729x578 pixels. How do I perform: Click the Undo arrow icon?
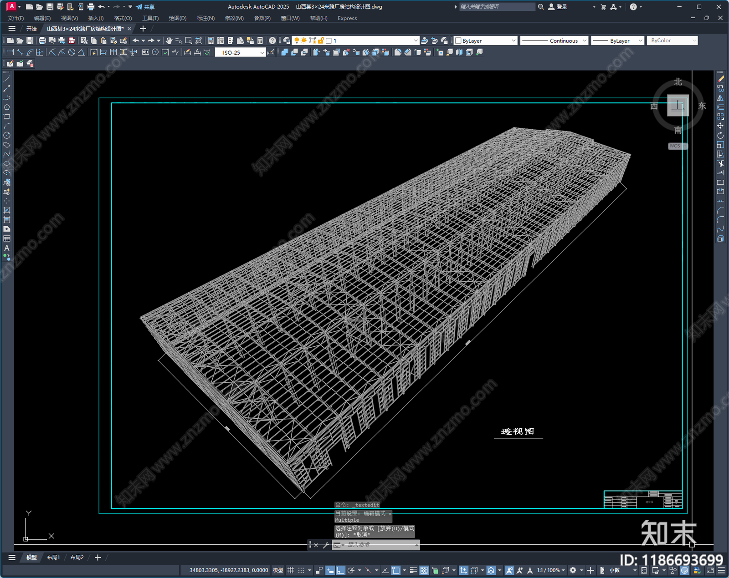(x=136, y=41)
